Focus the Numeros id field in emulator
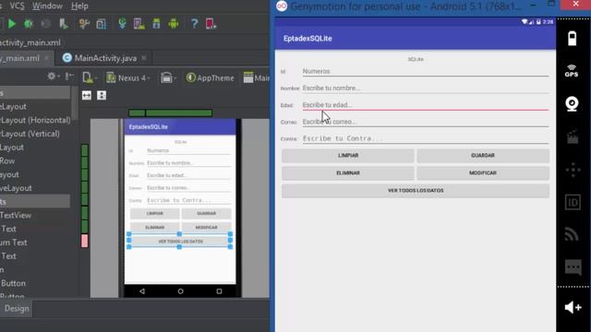This screenshot has width=591, height=332. [x=425, y=71]
